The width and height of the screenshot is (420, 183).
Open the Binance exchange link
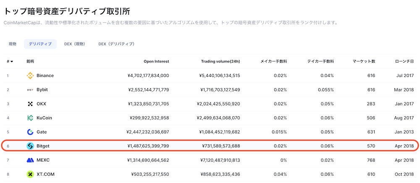tap(45, 76)
